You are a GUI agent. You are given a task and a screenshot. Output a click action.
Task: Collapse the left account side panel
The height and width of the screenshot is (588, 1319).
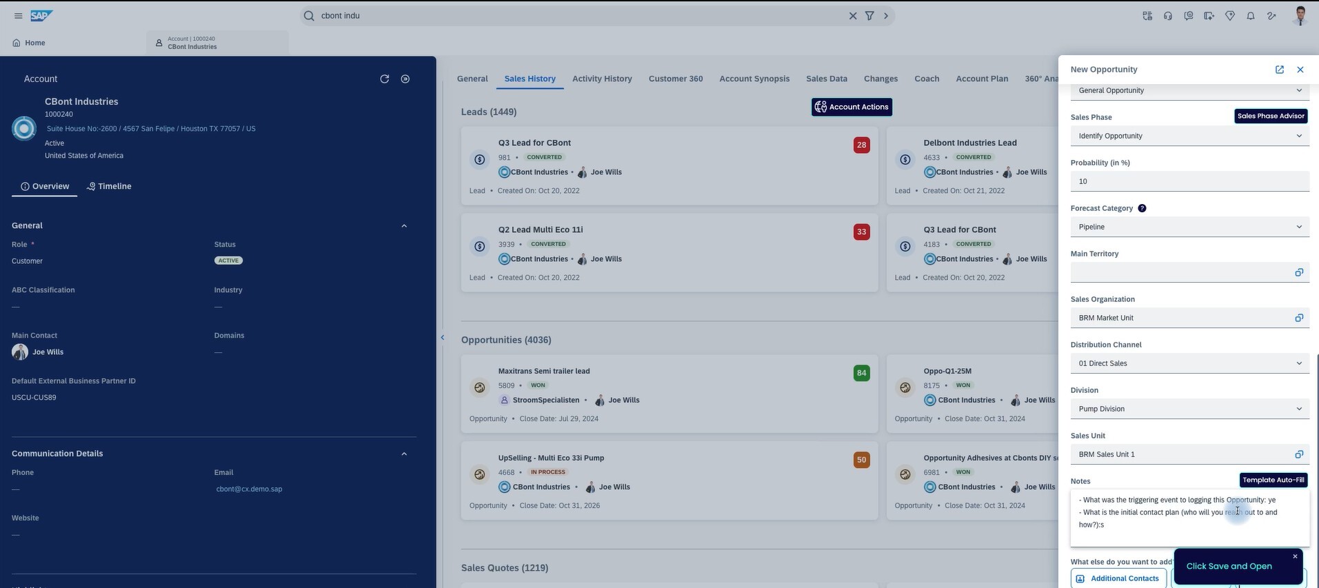[443, 337]
